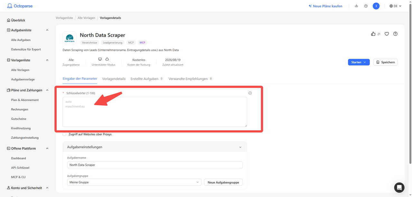Click the Verzeichnisse tag
This screenshot has width=412, height=197.
coord(89,42)
